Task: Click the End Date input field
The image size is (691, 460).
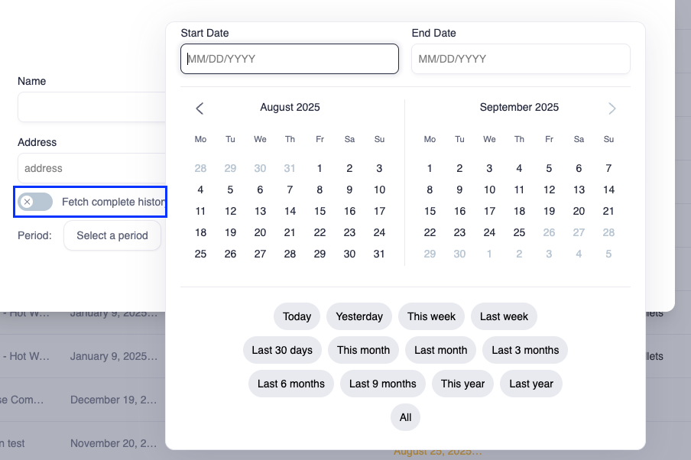Action: point(521,59)
